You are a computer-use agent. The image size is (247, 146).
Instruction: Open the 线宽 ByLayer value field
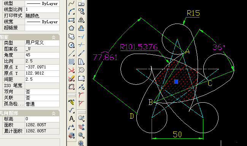[x=42, y=22]
